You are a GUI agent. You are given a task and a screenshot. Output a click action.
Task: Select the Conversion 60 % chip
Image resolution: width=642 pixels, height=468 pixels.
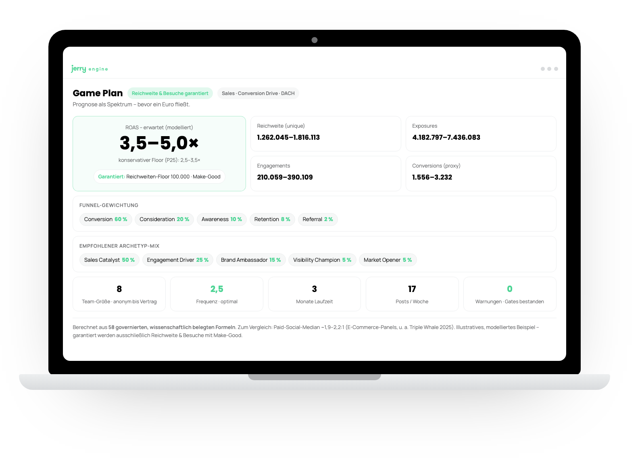pyautogui.click(x=106, y=220)
